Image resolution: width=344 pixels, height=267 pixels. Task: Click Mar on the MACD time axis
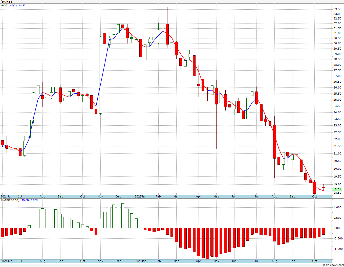coord(176,261)
